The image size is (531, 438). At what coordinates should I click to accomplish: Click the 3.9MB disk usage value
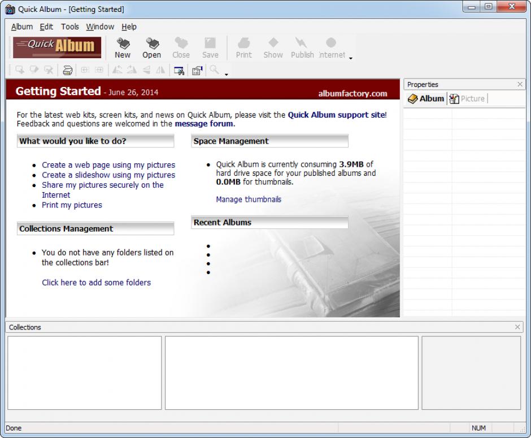tap(351, 164)
